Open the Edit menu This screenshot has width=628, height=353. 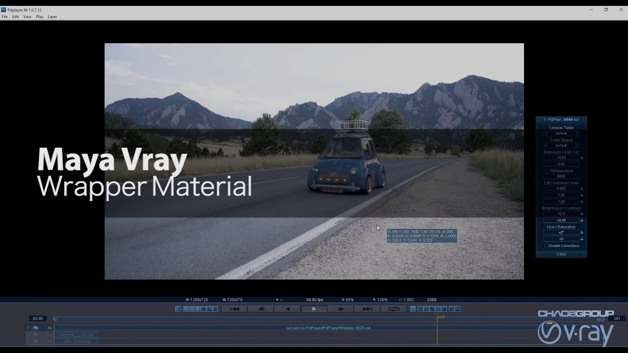(15, 17)
